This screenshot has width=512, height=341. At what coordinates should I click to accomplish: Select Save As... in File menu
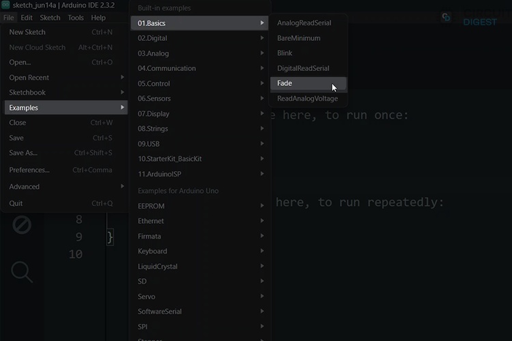point(66,153)
